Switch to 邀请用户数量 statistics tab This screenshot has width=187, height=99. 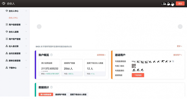(61, 94)
